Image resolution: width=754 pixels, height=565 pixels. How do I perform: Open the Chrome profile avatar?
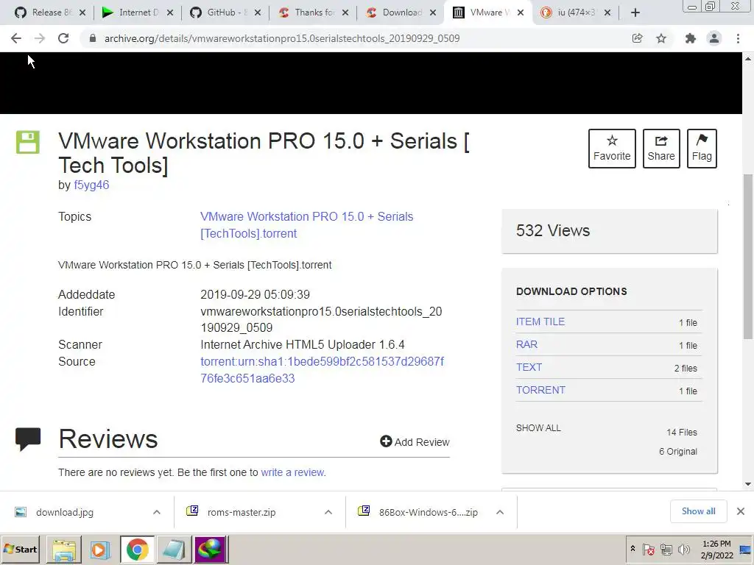[714, 38]
